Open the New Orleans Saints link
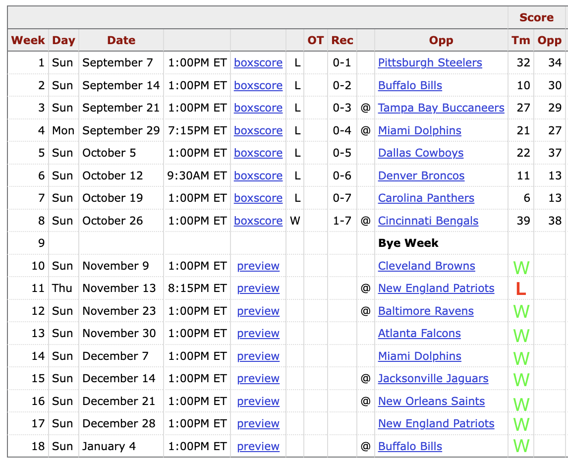 [x=431, y=402]
